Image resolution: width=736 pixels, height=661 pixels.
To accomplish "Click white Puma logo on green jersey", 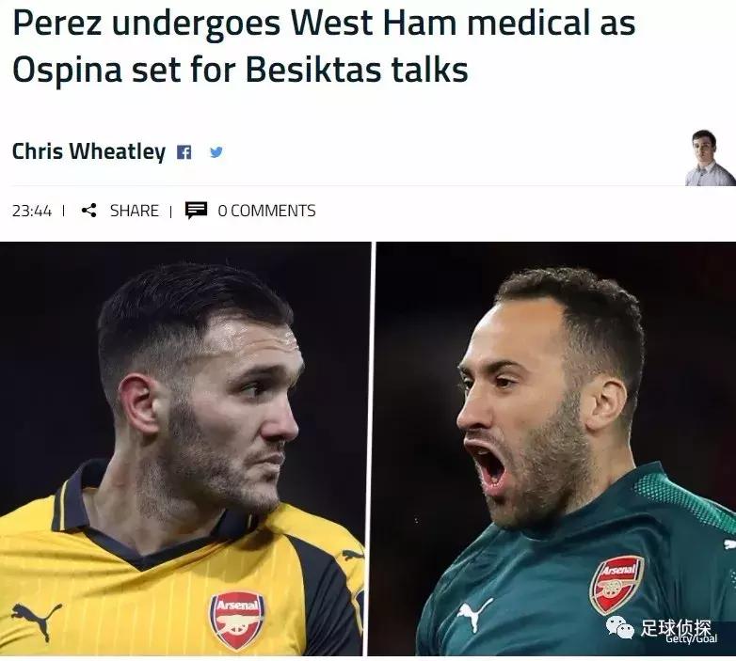I will (x=474, y=615).
